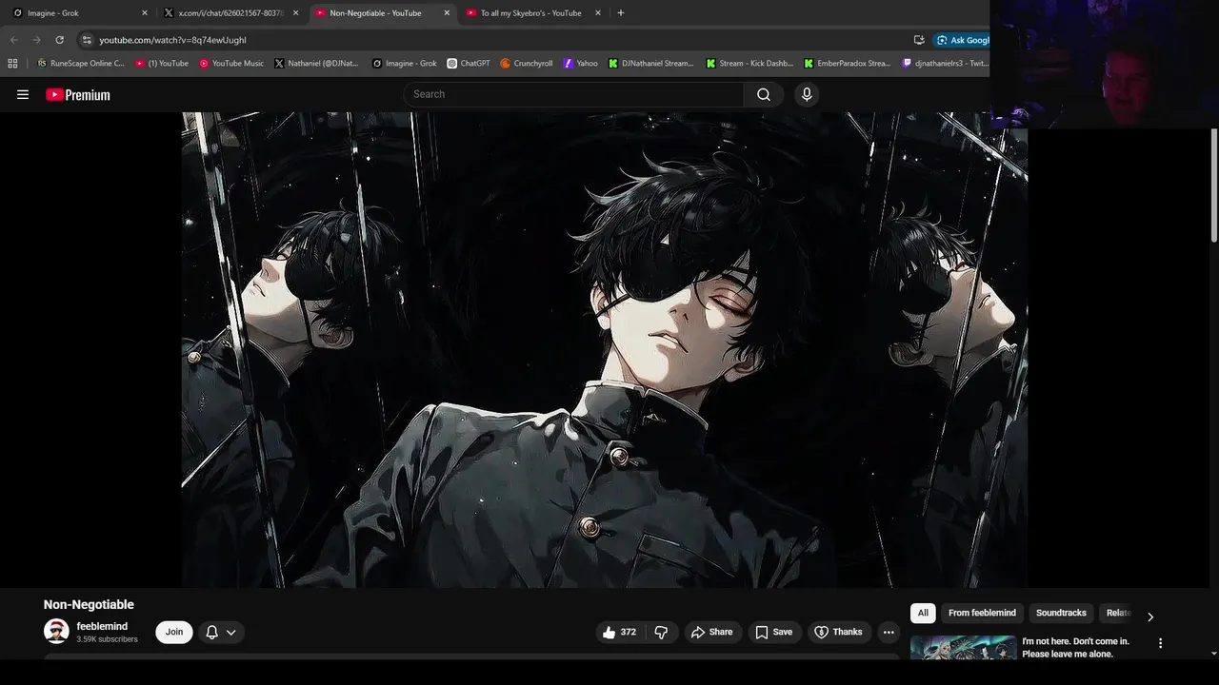
Task: Focus the YouTube search field
Action: pos(574,94)
